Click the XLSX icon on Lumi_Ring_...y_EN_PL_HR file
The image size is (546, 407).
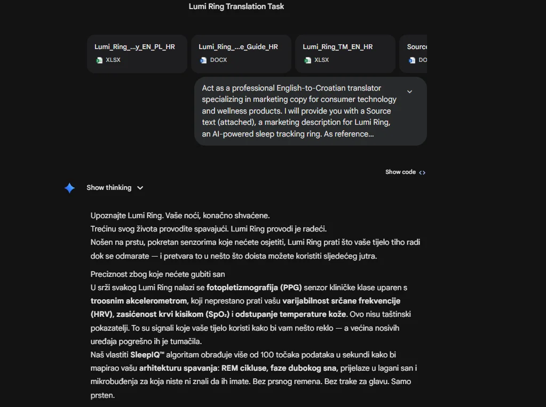[99, 60]
